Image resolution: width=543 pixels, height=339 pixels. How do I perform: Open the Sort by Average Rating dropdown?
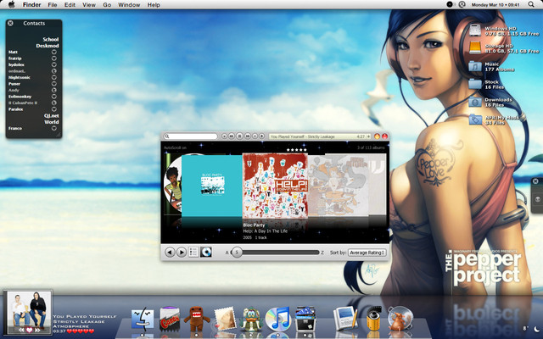coord(367,253)
